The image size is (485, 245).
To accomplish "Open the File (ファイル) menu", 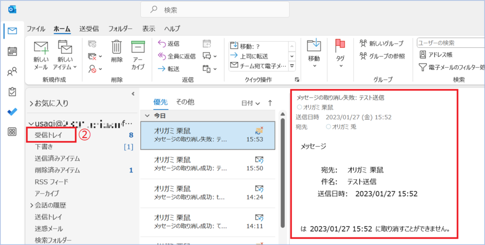I will 36,28.
